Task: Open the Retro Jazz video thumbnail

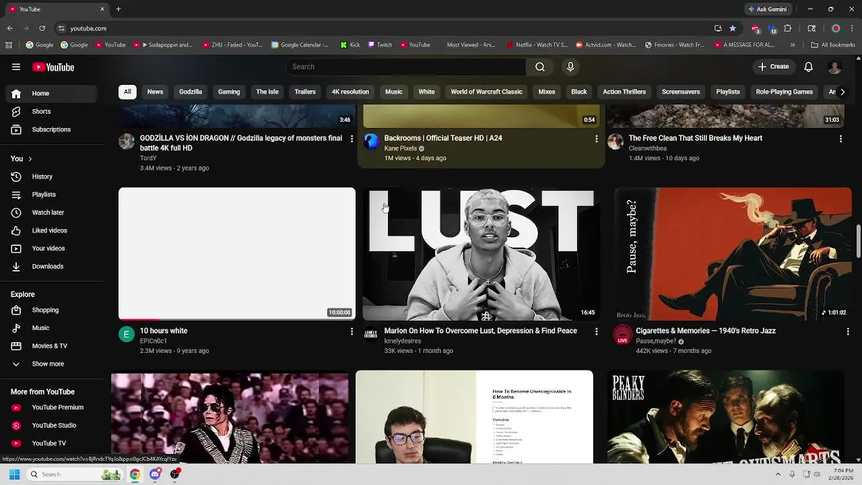Action: pyautogui.click(x=733, y=253)
